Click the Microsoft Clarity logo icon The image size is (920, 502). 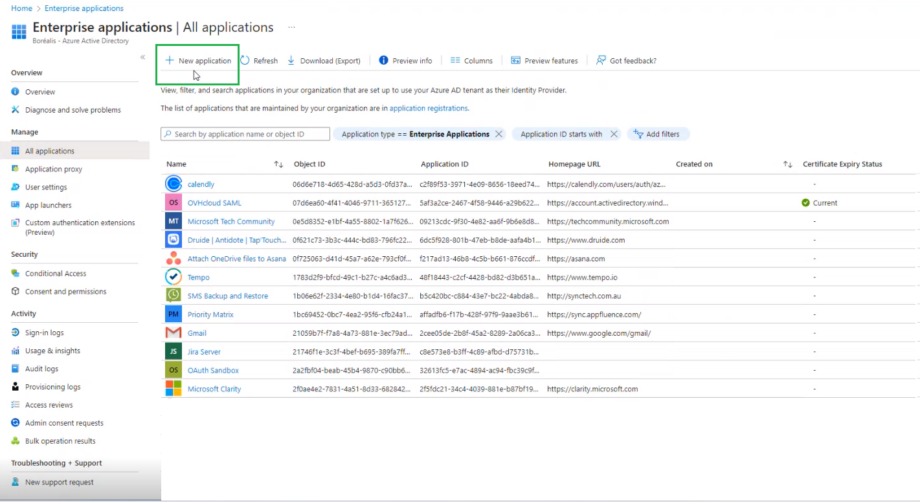[174, 389]
